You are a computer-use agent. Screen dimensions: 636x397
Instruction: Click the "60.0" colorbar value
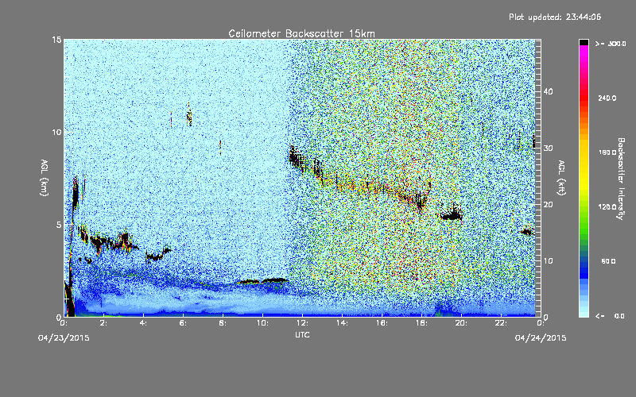tap(608, 261)
